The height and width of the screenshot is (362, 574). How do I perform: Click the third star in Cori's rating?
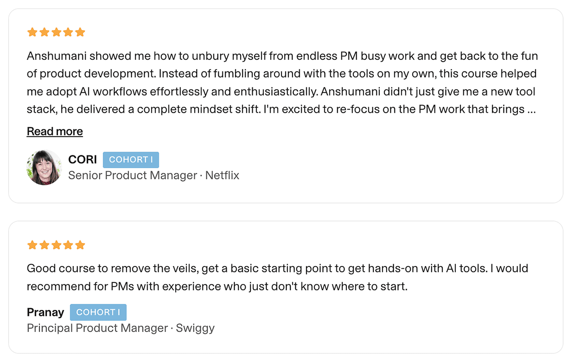point(56,32)
